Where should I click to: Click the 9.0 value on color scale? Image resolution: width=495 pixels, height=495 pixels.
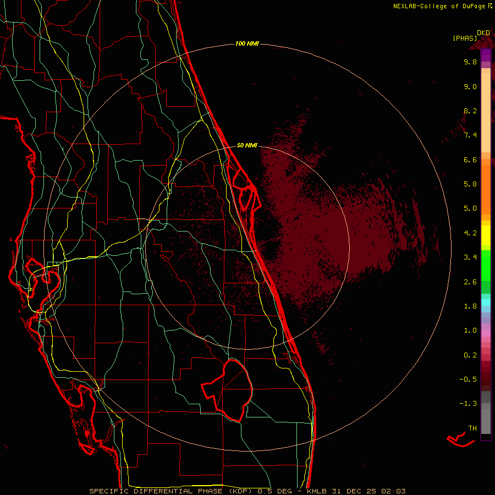click(470, 86)
